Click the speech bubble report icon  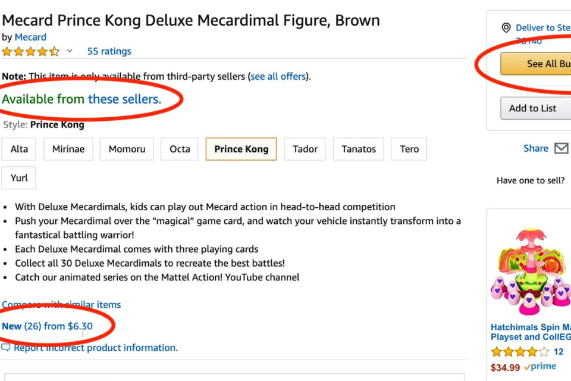(6, 348)
